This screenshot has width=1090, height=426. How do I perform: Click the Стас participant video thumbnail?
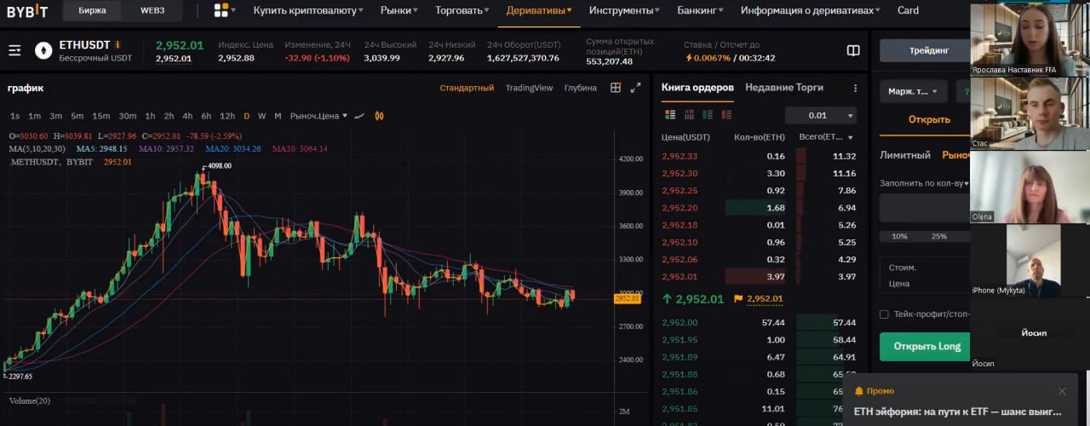point(1030,114)
